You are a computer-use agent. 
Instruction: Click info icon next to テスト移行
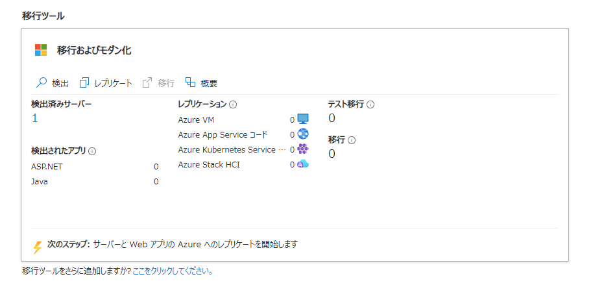(370, 105)
